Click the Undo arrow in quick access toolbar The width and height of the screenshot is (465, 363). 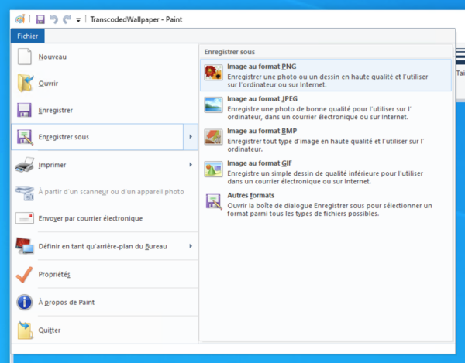(53, 19)
